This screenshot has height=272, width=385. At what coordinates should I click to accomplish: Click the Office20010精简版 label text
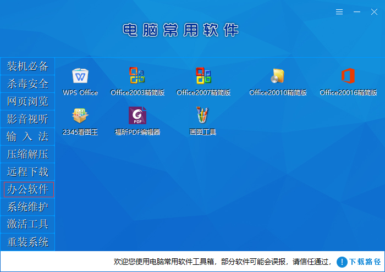click(x=278, y=92)
